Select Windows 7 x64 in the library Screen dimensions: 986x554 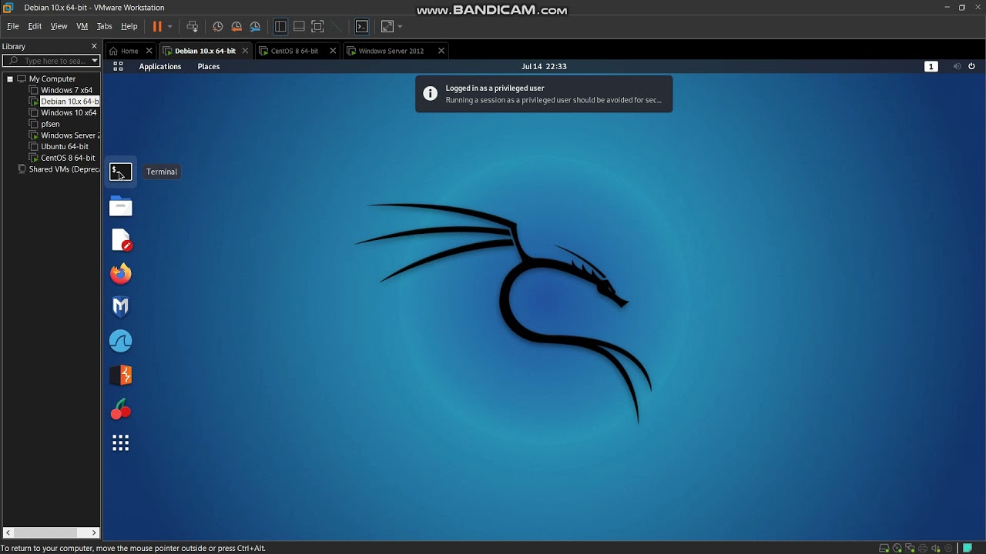coord(66,90)
